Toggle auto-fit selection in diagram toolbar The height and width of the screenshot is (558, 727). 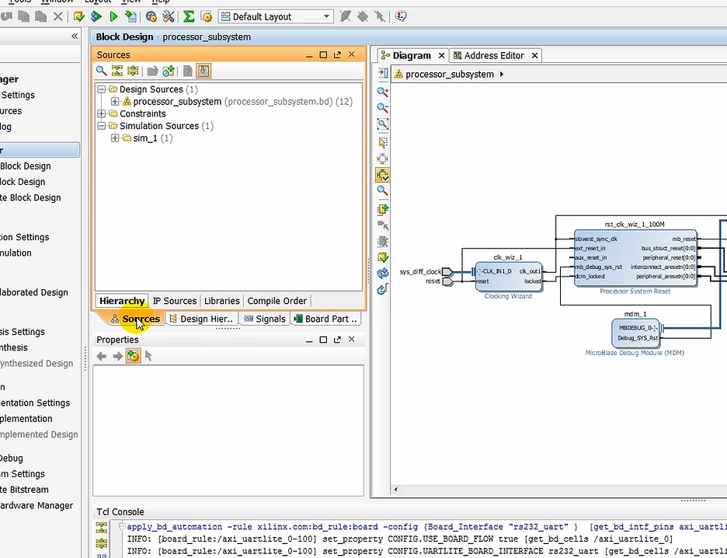tap(382, 175)
